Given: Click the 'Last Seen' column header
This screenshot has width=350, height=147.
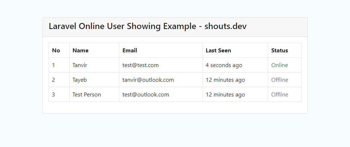Looking at the screenshot, I should click(x=218, y=51).
